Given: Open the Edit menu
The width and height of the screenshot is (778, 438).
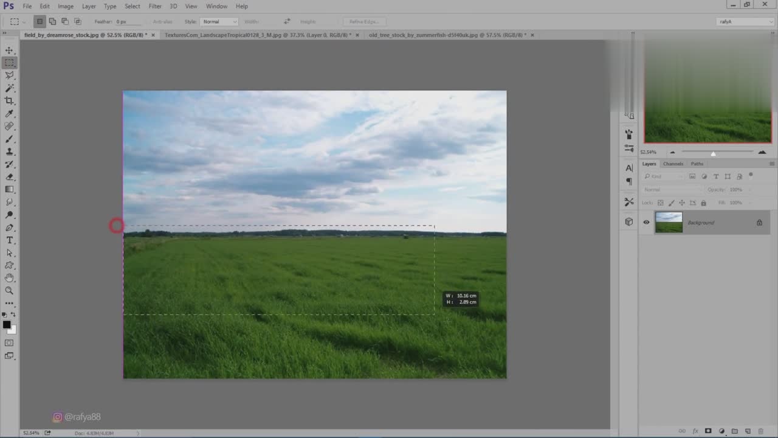Looking at the screenshot, I should point(45,6).
